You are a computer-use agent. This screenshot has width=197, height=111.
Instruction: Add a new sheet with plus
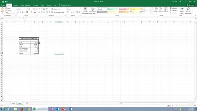click(x=27, y=103)
